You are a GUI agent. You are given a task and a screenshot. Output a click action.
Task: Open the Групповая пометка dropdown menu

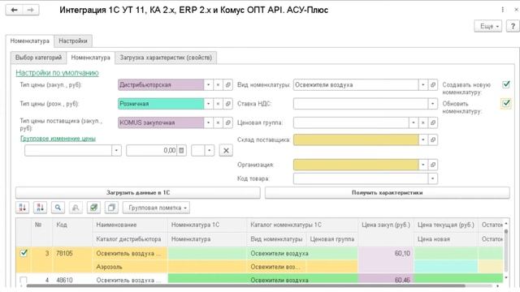pyautogui.click(x=156, y=208)
